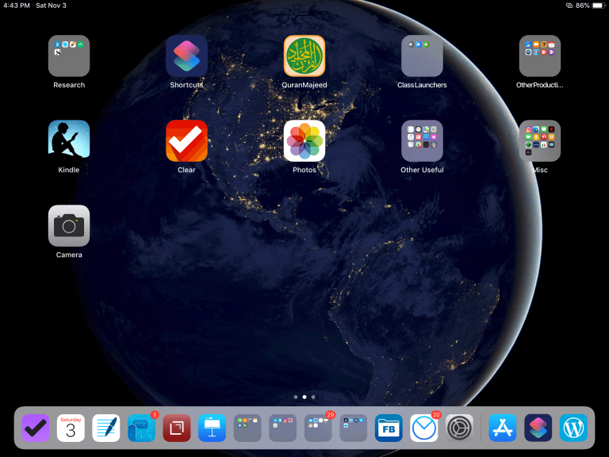Open the OtherProducti... folder

(540, 56)
